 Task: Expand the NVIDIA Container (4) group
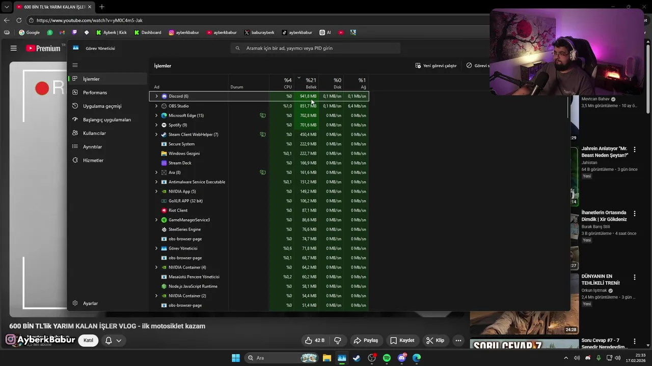[156, 267]
